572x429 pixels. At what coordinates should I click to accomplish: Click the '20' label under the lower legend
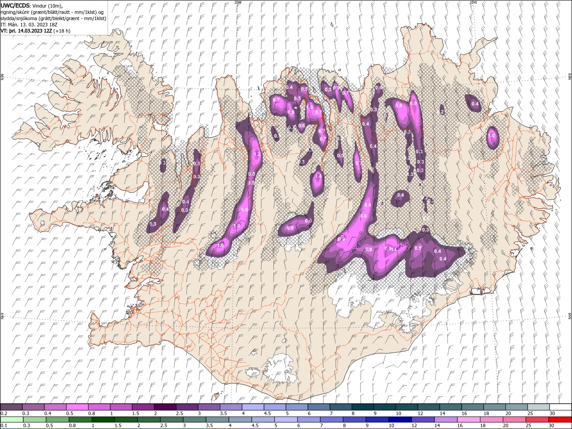506,426
